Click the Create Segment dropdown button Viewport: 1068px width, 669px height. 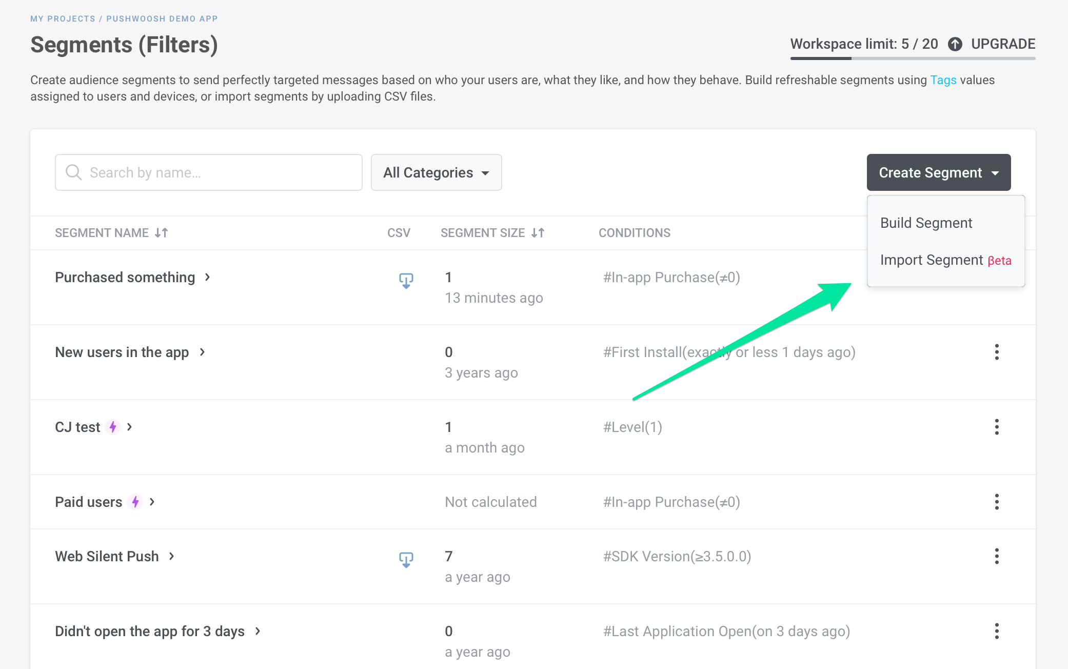tap(938, 172)
